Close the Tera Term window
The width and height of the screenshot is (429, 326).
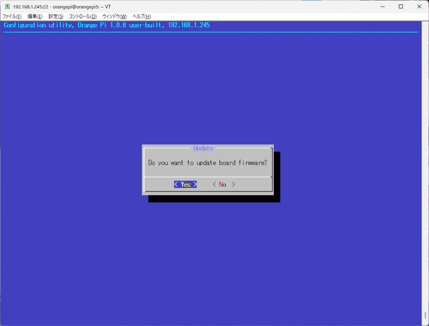(419, 7)
